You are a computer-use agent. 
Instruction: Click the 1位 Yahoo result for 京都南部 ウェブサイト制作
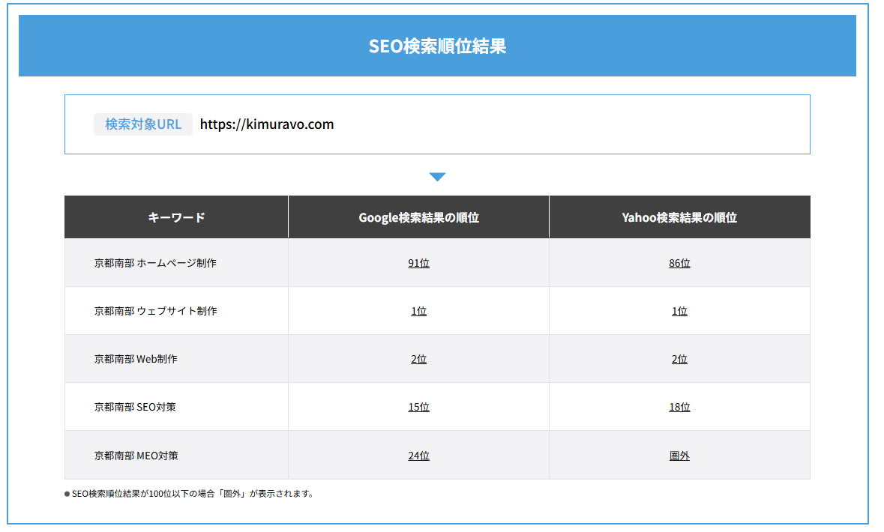coord(679,310)
